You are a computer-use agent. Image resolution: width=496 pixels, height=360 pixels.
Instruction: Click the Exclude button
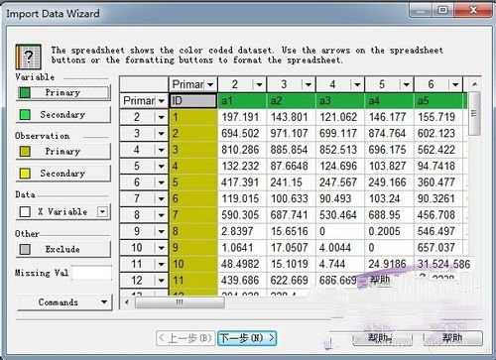point(63,249)
